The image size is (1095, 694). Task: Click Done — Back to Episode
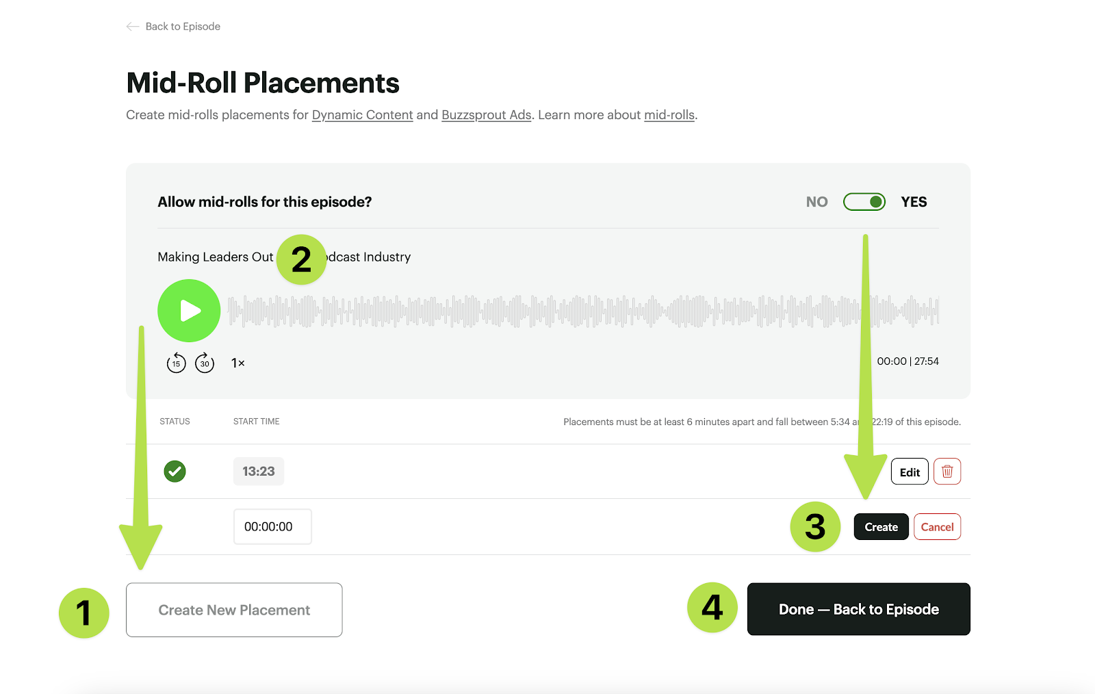pos(858,609)
